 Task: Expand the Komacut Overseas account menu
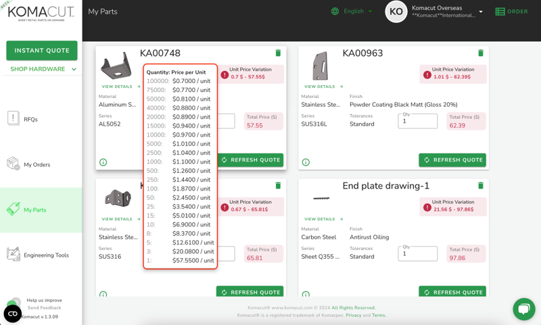(x=481, y=11)
